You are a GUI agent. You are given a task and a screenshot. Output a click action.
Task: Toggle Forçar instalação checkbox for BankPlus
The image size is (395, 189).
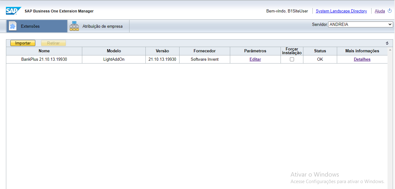292,59
